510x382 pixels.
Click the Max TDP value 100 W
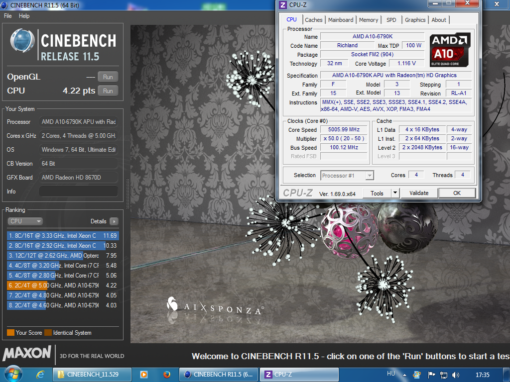[413, 45]
